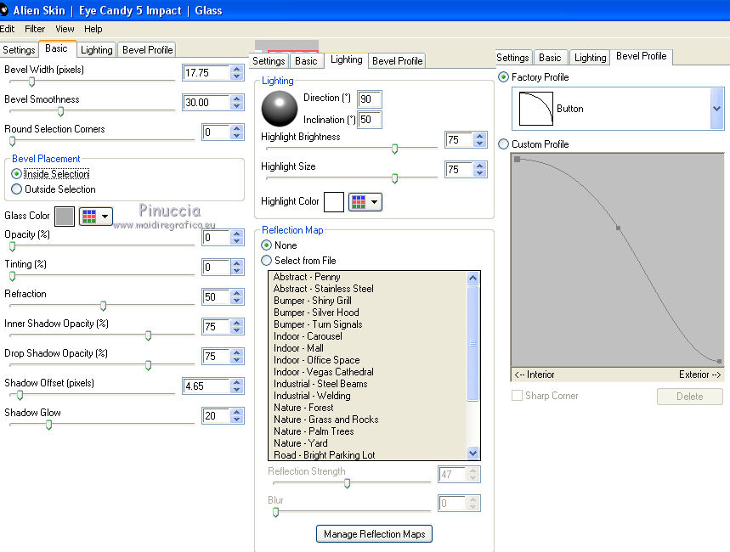This screenshot has height=552, width=730.
Task: Open the Highlight Color dropdown arrow
Action: 375,202
